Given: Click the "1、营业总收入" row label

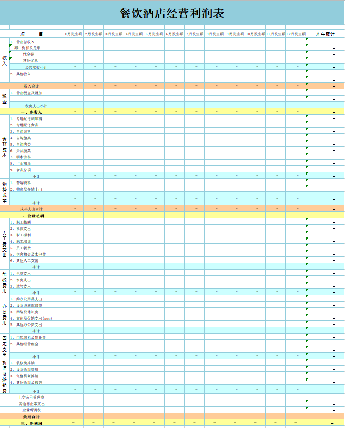Looking at the screenshot, I should (x=22, y=42).
